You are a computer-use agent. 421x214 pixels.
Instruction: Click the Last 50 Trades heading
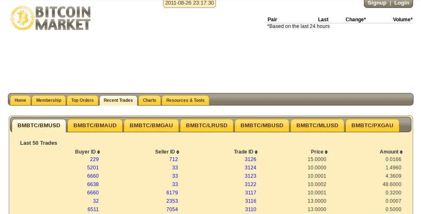[x=39, y=143]
